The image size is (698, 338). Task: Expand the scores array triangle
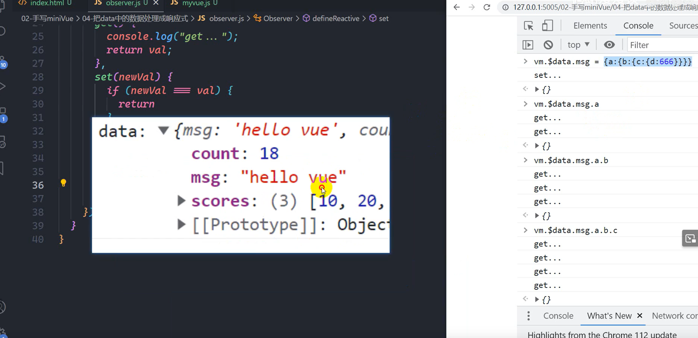[x=181, y=201]
